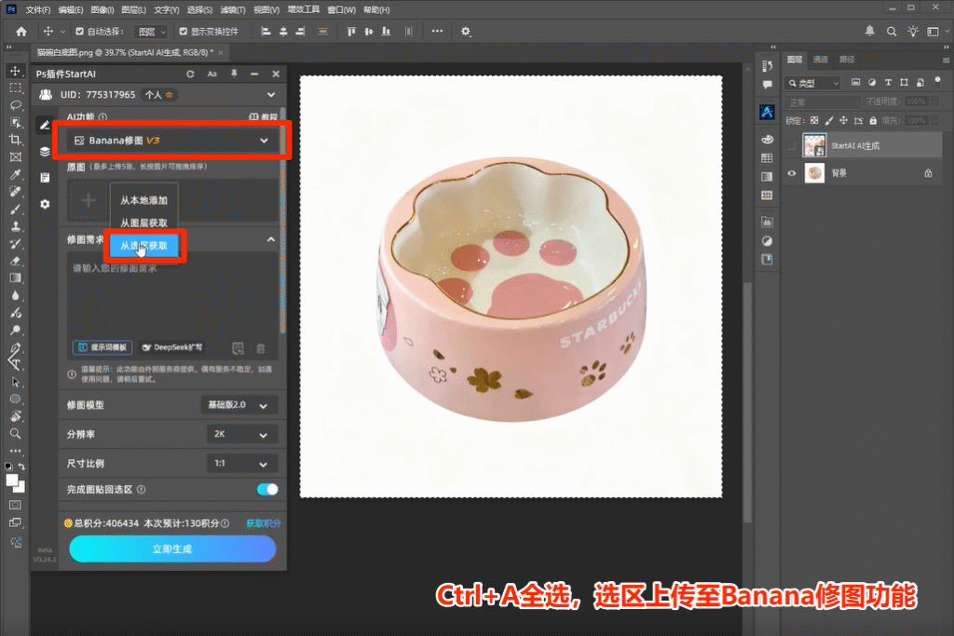Select the Move tool in the toolbox
Viewport: 954px width, 636px height.
point(15,71)
